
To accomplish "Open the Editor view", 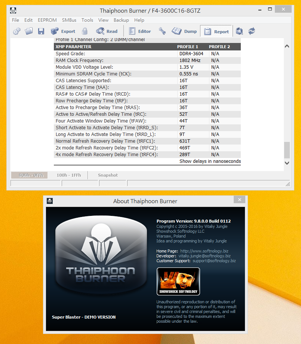I will pyautogui.click(x=139, y=31).
